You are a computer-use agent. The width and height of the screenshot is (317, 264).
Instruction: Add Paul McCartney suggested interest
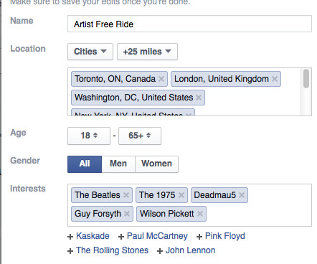[x=153, y=236]
